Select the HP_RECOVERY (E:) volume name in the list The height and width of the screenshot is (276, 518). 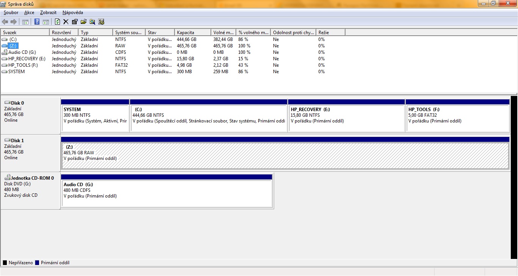(x=27, y=59)
